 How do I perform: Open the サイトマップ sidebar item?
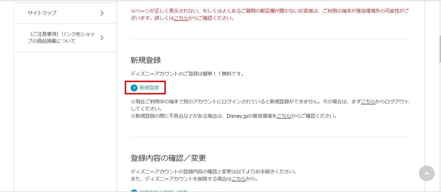point(65,13)
